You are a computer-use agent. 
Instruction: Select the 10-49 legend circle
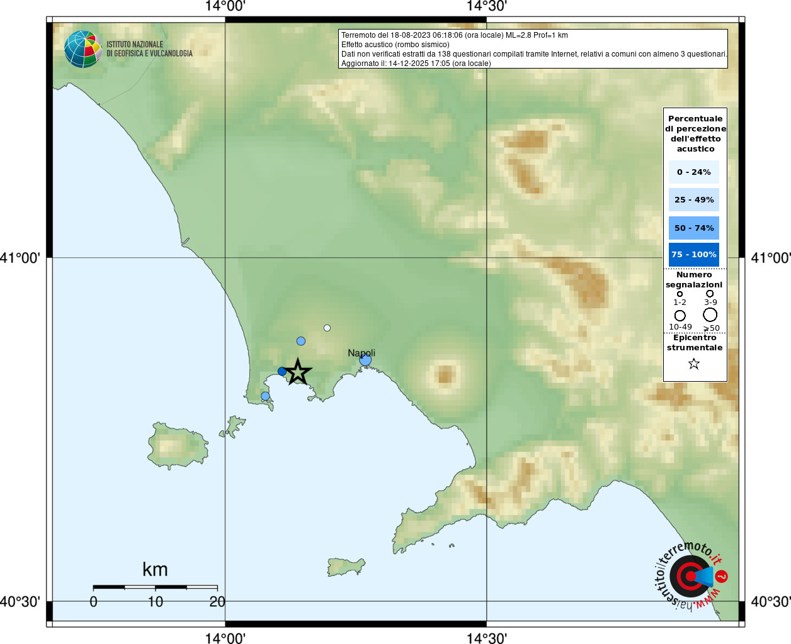click(x=680, y=315)
